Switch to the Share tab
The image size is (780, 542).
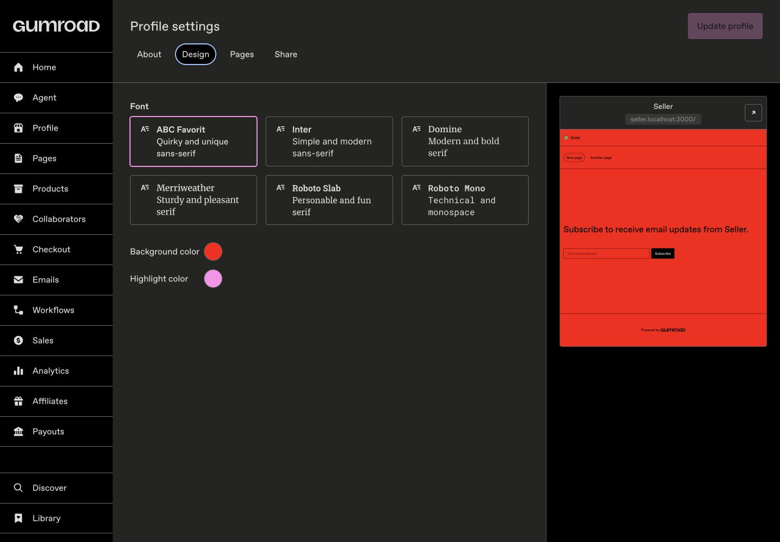point(286,54)
